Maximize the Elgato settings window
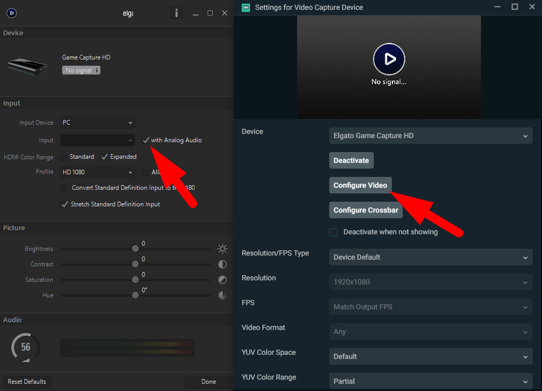 [210, 13]
